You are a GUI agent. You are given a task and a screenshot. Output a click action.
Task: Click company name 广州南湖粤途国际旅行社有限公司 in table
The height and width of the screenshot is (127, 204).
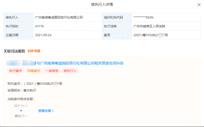[59, 17]
